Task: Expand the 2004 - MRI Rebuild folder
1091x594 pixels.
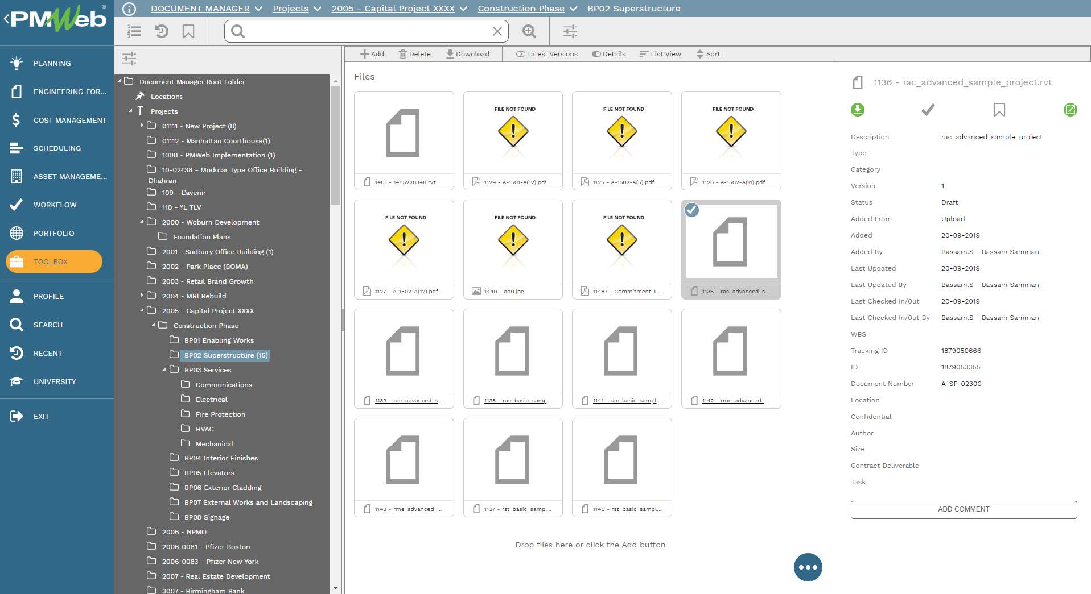Action: (x=142, y=295)
